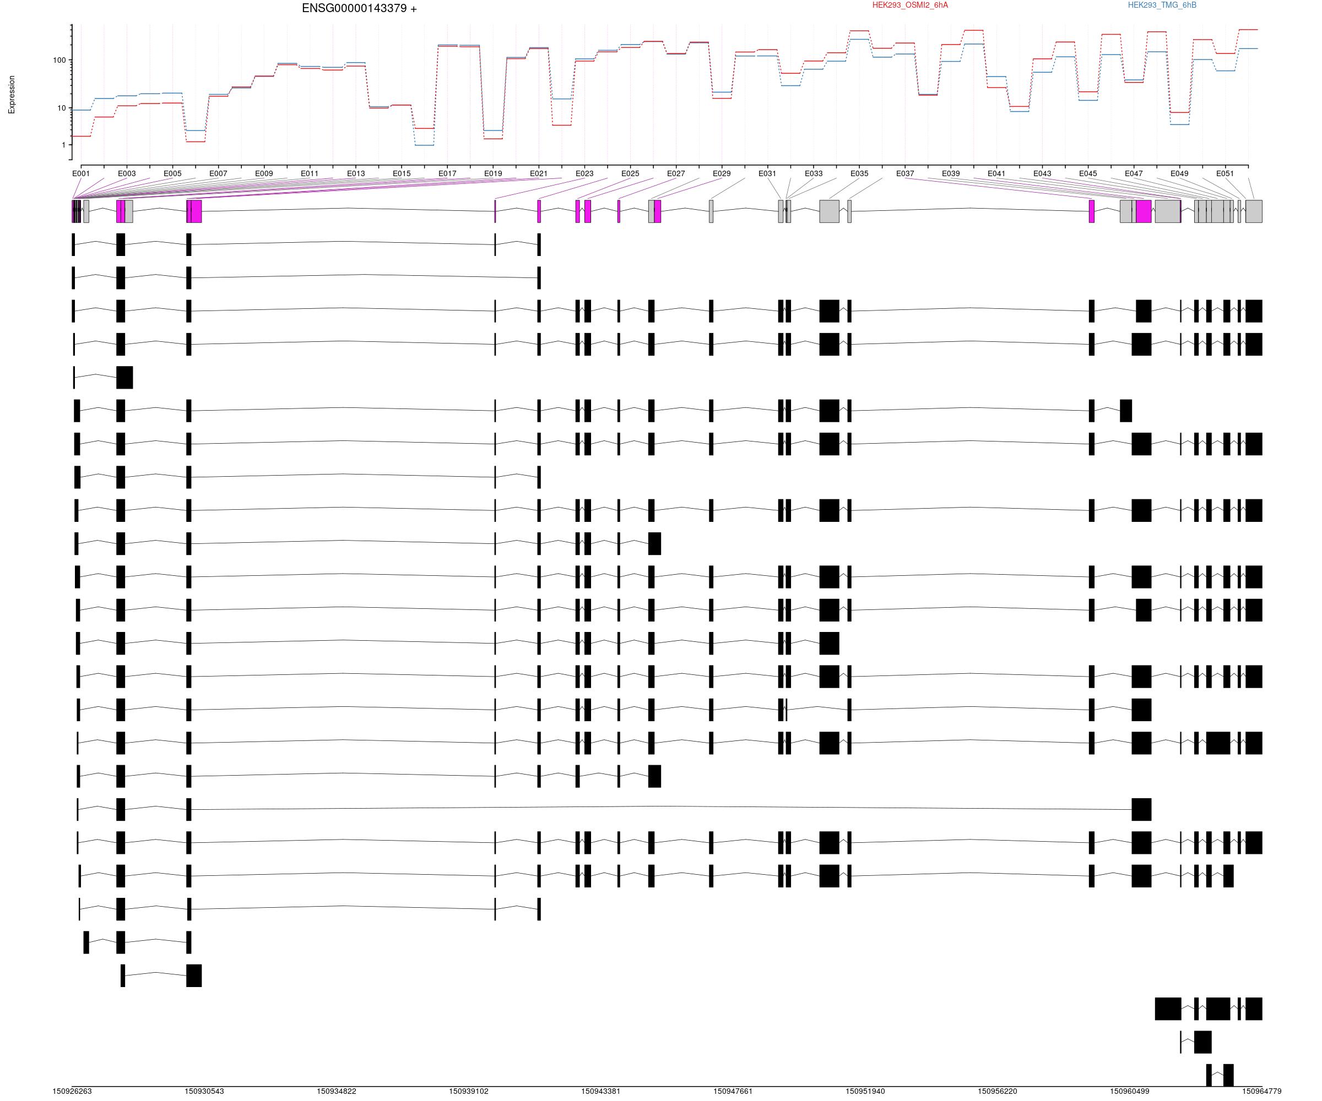Click the y-axis tick value 100
This screenshot has height=1101, width=1322.
point(59,61)
